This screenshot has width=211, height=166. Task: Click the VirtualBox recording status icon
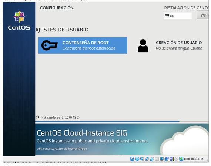coord(167,159)
